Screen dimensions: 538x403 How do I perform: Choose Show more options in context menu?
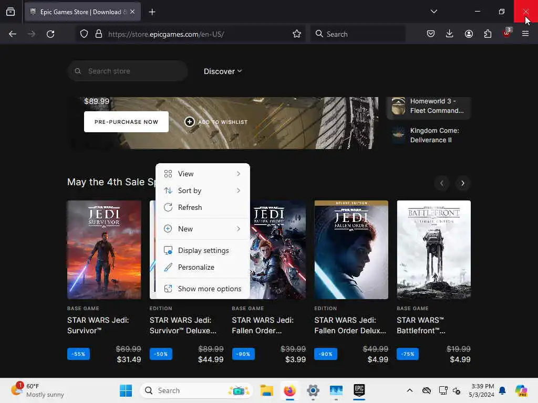click(x=202, y=289)
